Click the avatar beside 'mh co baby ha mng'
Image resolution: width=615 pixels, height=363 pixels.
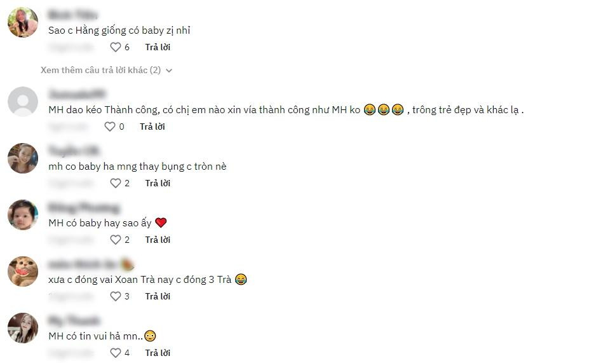point(23,158)
